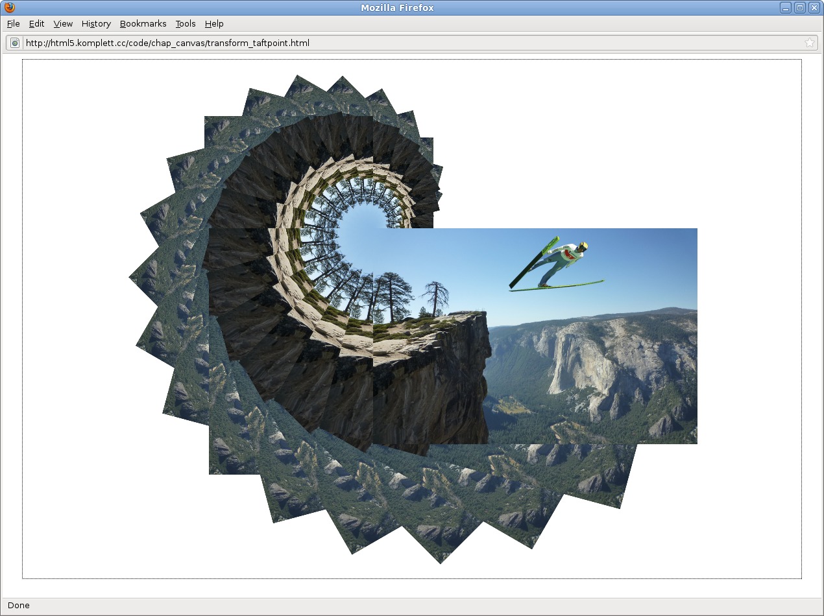Open the Tools menu
Screen dimensions: 824x616
point(185,23)
